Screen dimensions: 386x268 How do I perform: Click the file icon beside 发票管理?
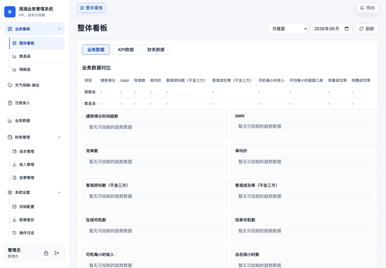pos(14,178)
